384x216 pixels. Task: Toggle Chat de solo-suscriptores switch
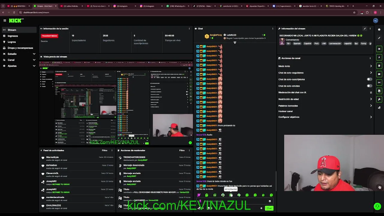[x=369, y=79]
